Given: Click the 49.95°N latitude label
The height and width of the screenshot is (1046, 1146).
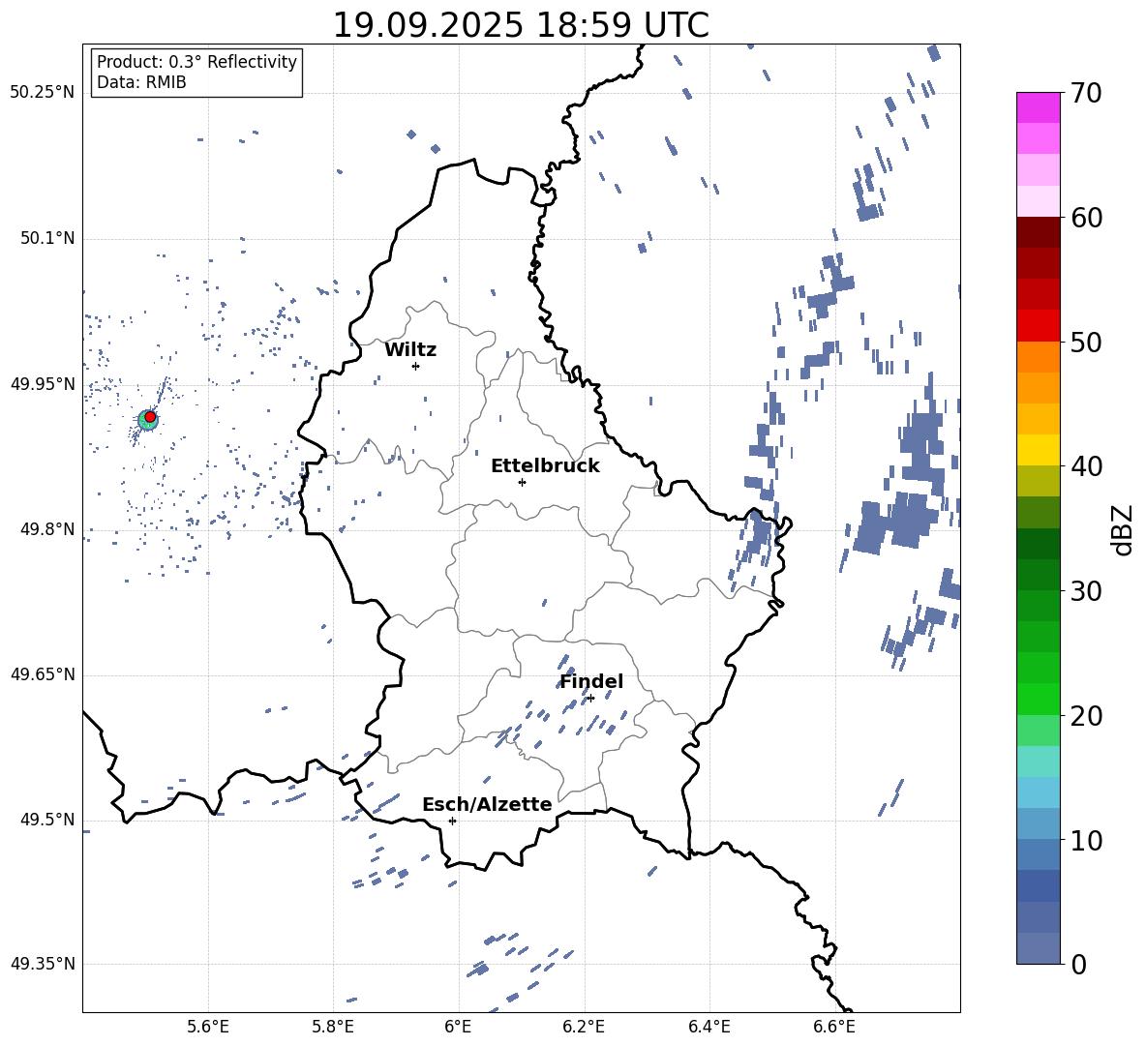Looking at the screenshot, I should pos(43,383).
